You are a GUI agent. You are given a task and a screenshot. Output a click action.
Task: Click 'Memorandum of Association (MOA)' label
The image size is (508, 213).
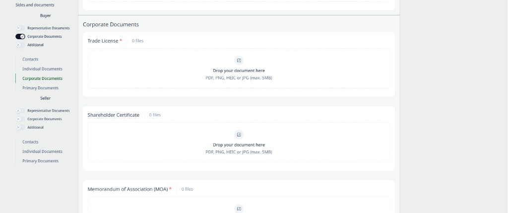point(127,189)
